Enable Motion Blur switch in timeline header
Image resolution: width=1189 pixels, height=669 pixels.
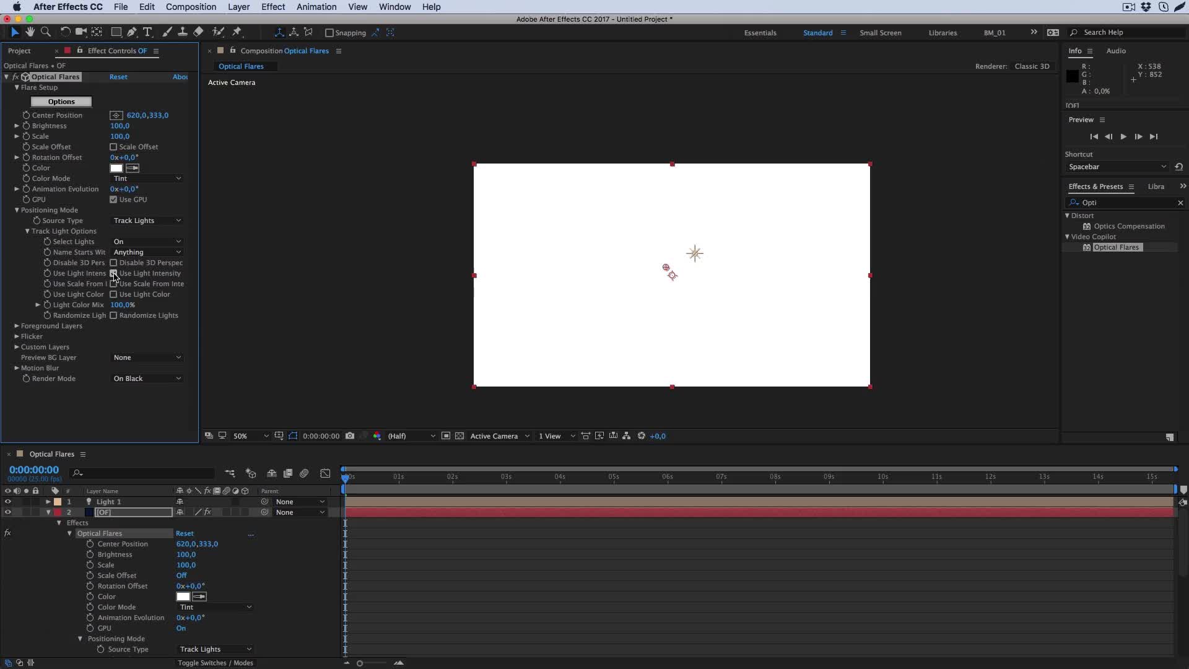[304, 473]
